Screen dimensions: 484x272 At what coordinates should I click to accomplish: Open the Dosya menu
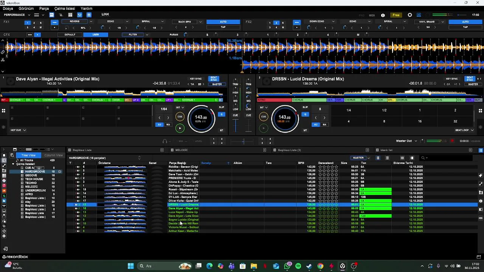click(8, 8)
